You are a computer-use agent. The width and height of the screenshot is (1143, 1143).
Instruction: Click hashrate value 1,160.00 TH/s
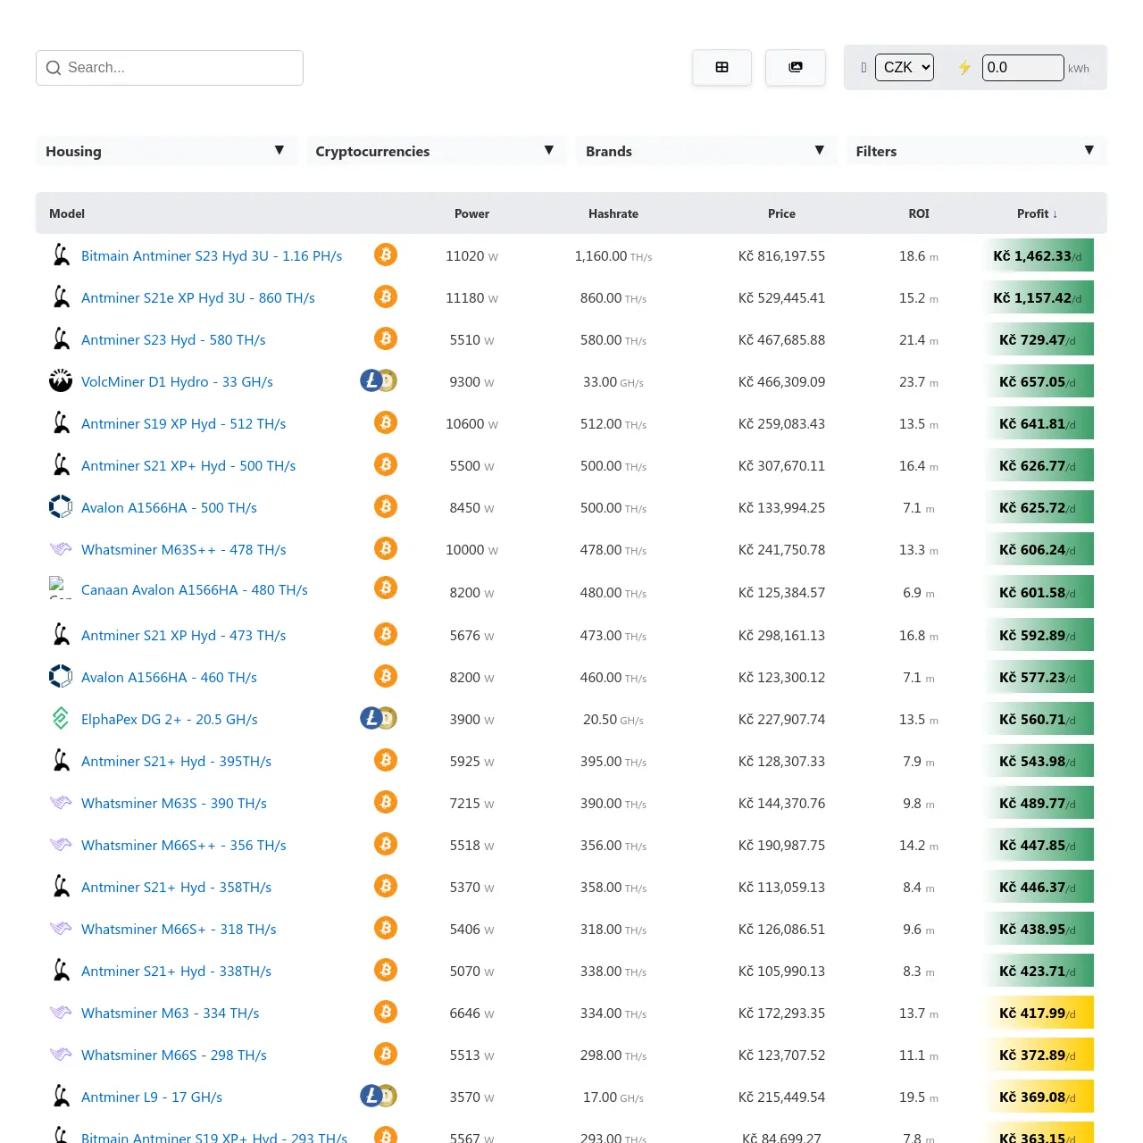pyautogui.click(x=613, y=255)
